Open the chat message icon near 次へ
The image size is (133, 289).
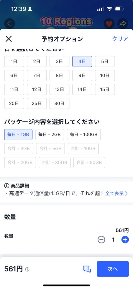pyautogui.click(x=87, y=269)
